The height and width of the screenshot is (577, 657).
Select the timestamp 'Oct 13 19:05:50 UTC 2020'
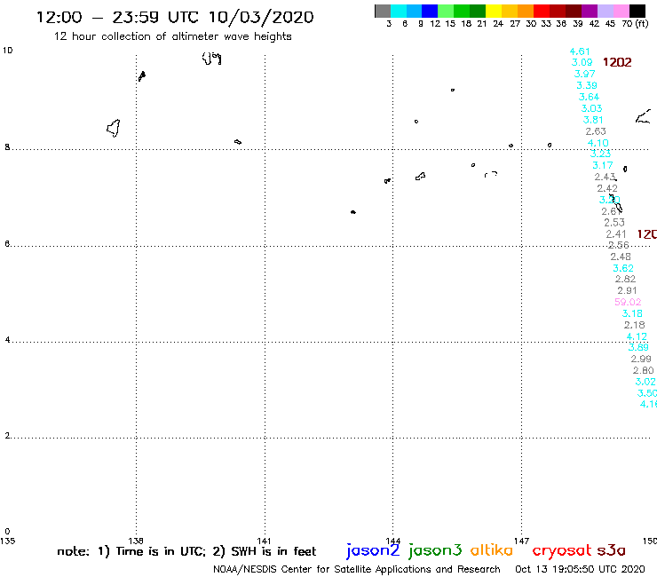(580, 570)
